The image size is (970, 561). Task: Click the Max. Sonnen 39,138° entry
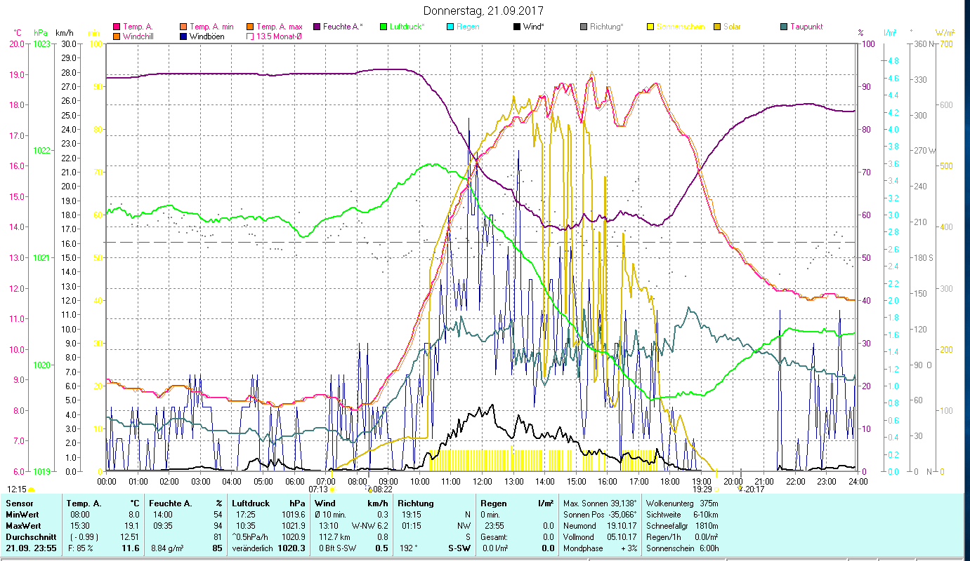click(x=600, y=503)
